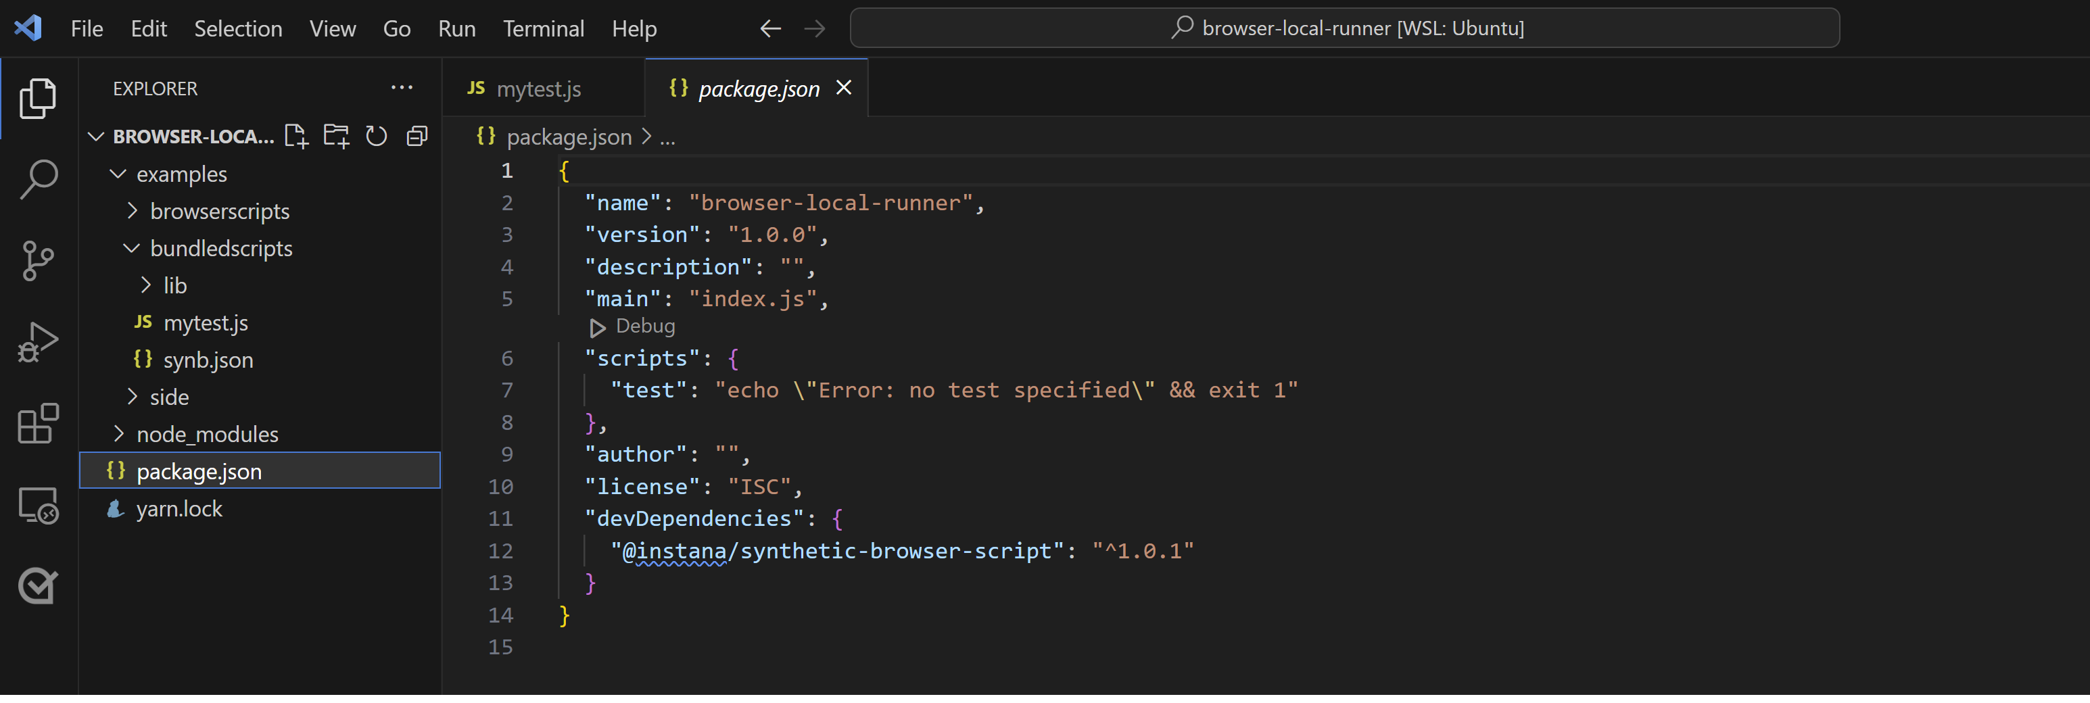This screenshot has width=2090, height=703.
Task: Open the Explorer view in activity bar
Action: pos(38,99)
